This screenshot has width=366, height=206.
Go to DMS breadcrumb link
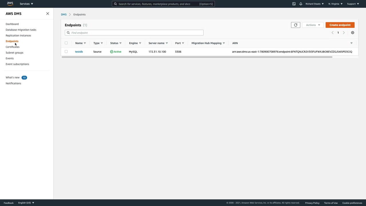(64, 14)
